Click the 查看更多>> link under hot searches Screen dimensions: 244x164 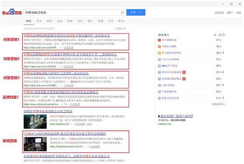pyautogui.click(x=219, y=104)
